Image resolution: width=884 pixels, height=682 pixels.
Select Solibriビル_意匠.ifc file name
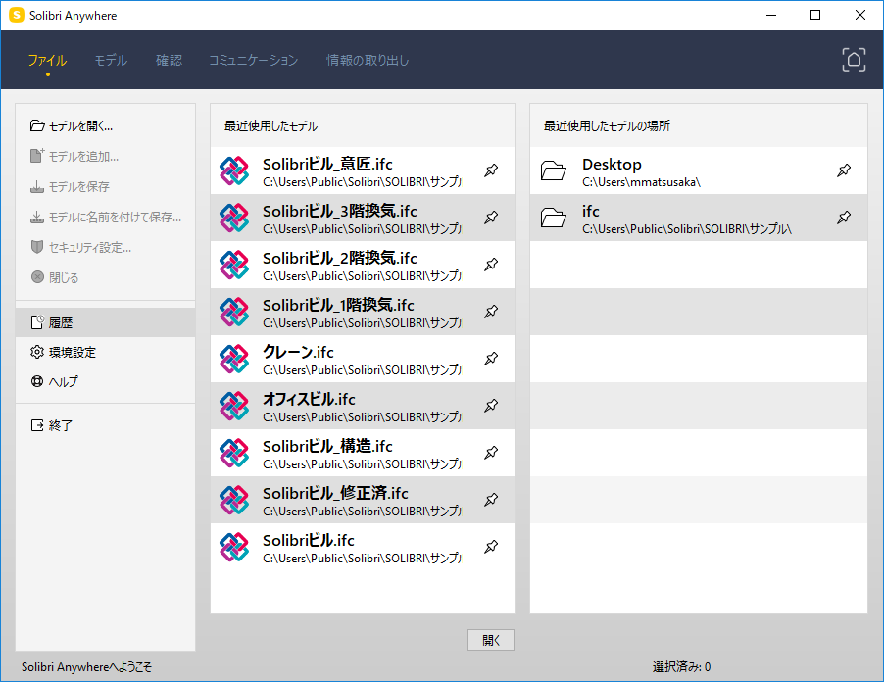coord(327,164)
